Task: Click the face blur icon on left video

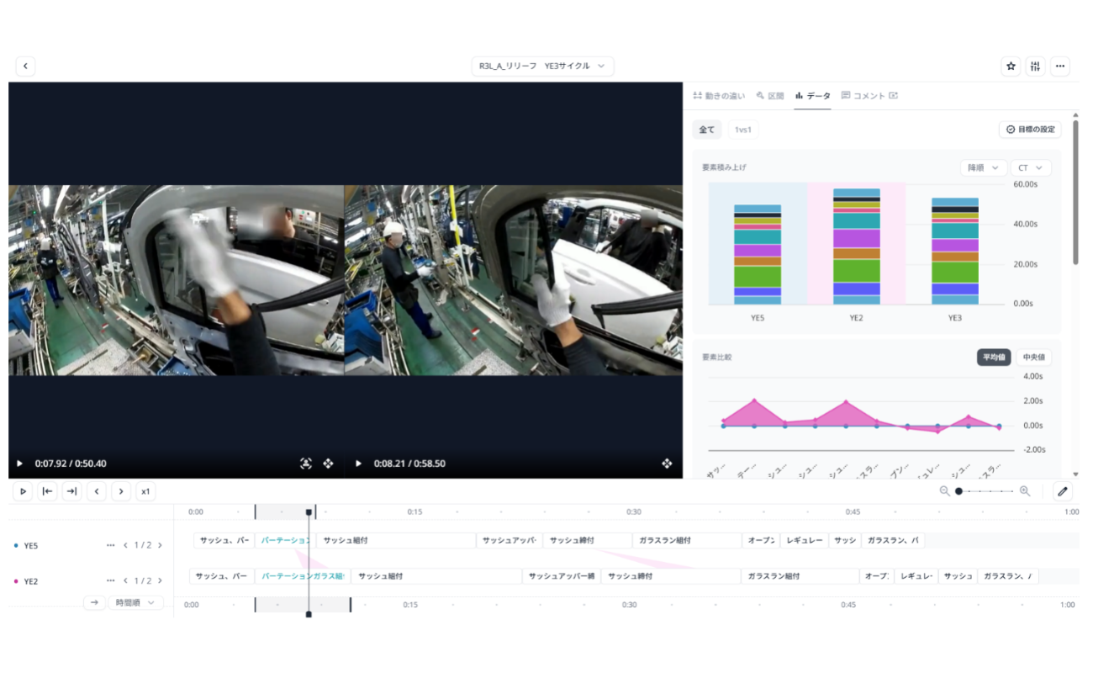Action: tap(306, 464)
